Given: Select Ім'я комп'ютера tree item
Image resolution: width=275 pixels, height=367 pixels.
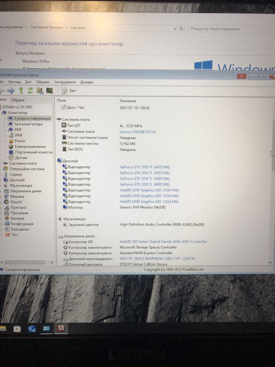Looking at the screenshot, I should tap(28, 124).
